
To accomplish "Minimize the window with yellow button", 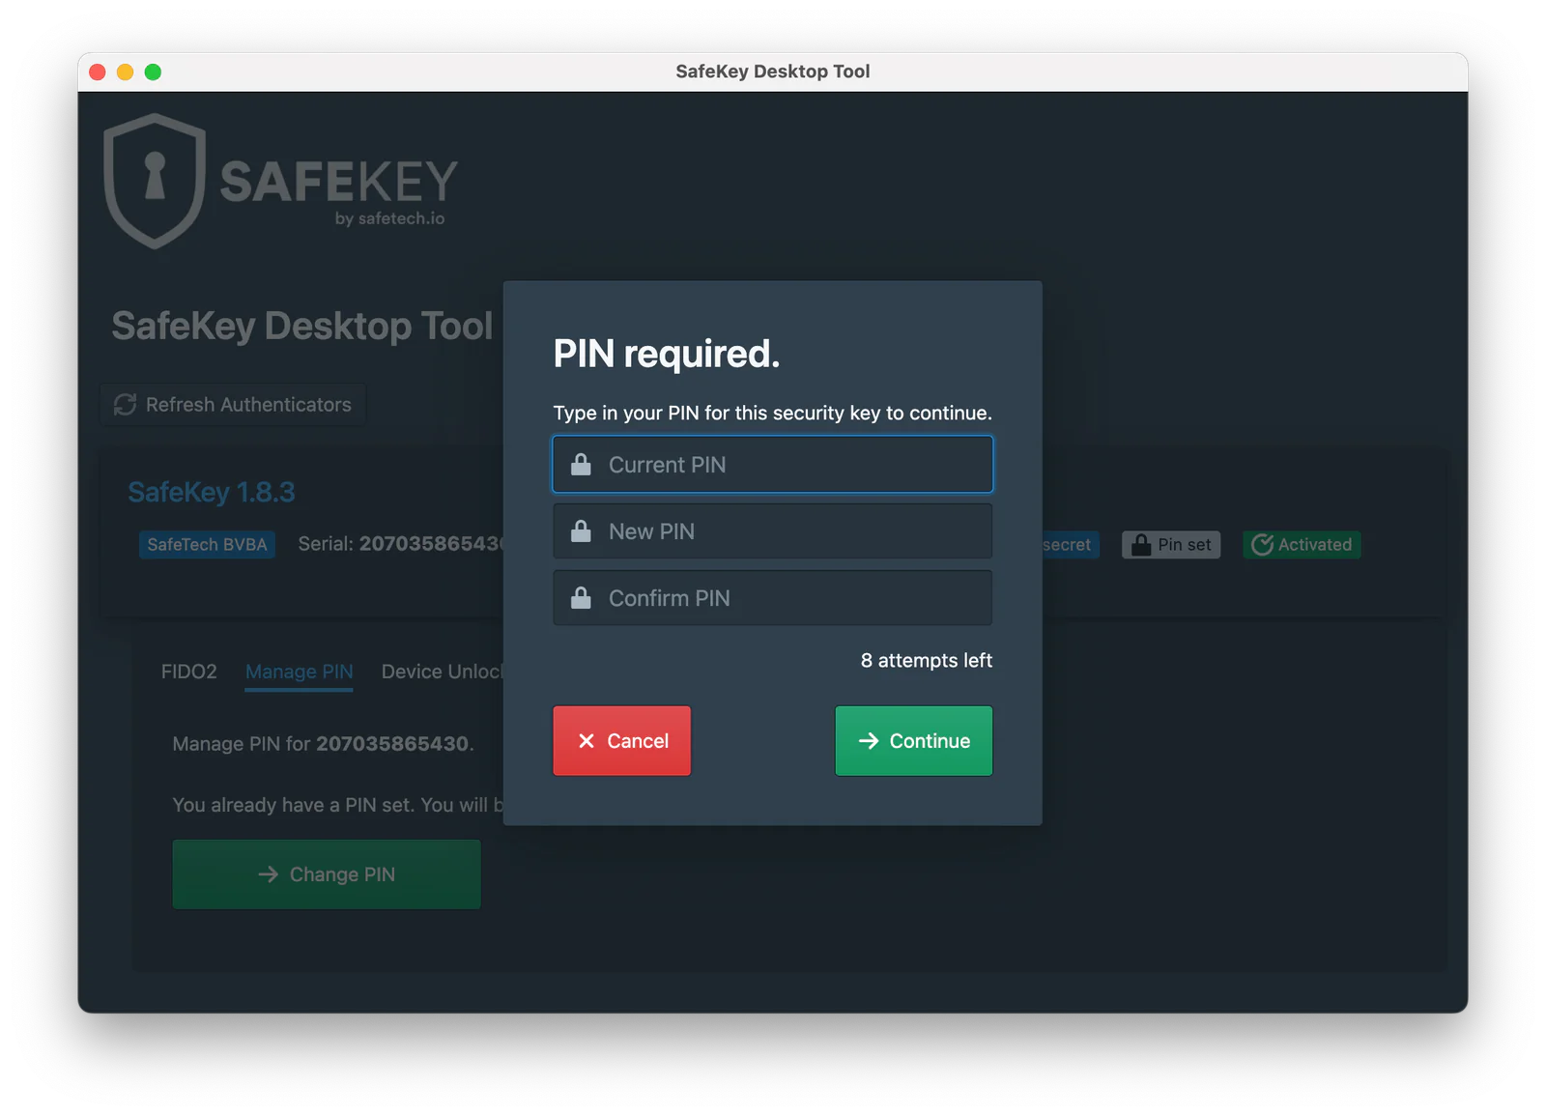I will tap(126, 72).
